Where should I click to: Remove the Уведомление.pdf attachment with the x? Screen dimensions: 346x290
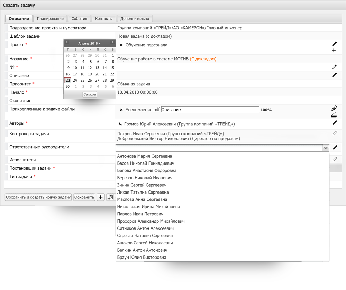pyautogui.click(x=121, y=110)
